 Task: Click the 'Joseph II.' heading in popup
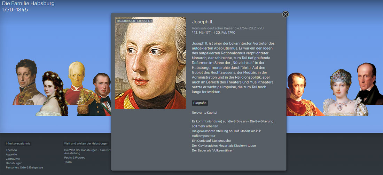click(x=203, y=21)
